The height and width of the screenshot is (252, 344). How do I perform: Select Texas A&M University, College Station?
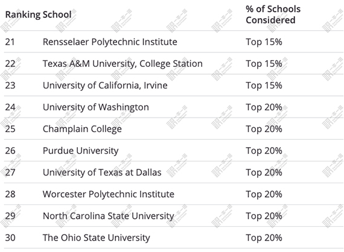[123, 64]
